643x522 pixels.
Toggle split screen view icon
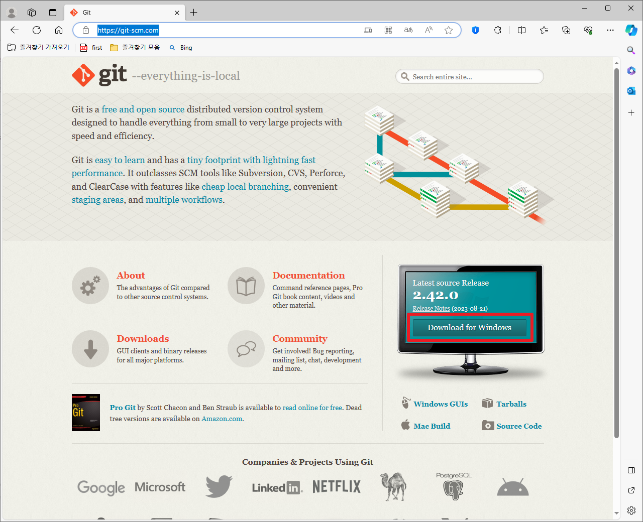pyautogui.click(x=521, y=30)
